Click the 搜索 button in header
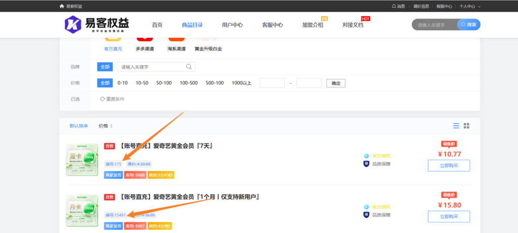518x233 pixels. [469, 25]
